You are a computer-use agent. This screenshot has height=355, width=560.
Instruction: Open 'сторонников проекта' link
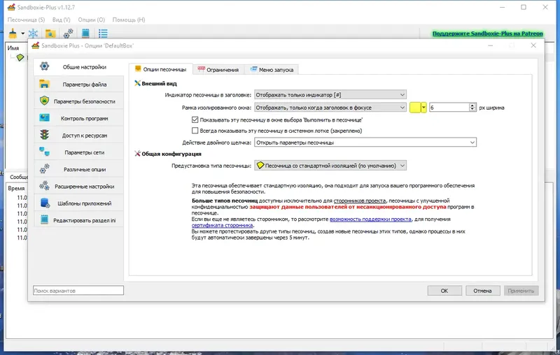pos(359,201)
